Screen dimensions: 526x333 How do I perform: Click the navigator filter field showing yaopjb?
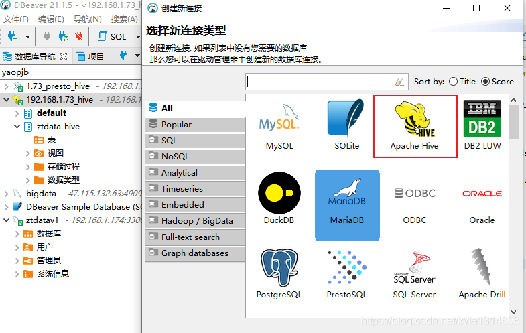click(70, 72)
